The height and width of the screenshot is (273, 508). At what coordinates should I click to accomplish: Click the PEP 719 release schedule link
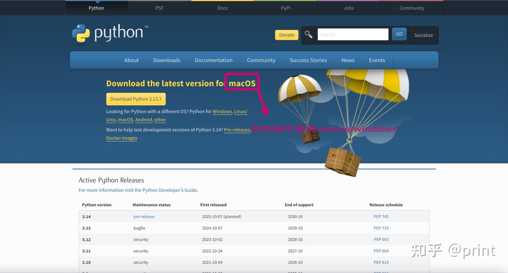pos(381,228)
